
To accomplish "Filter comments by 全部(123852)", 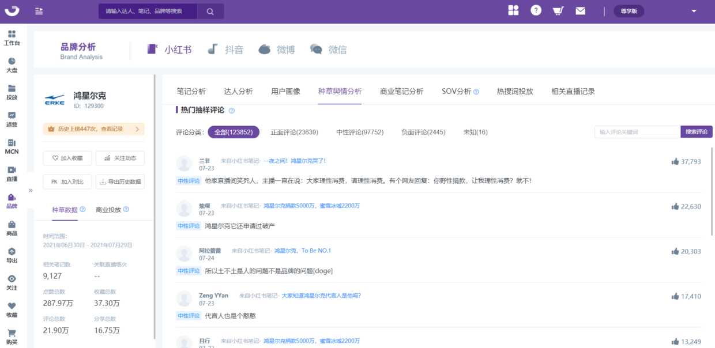I will pos(234,132).
